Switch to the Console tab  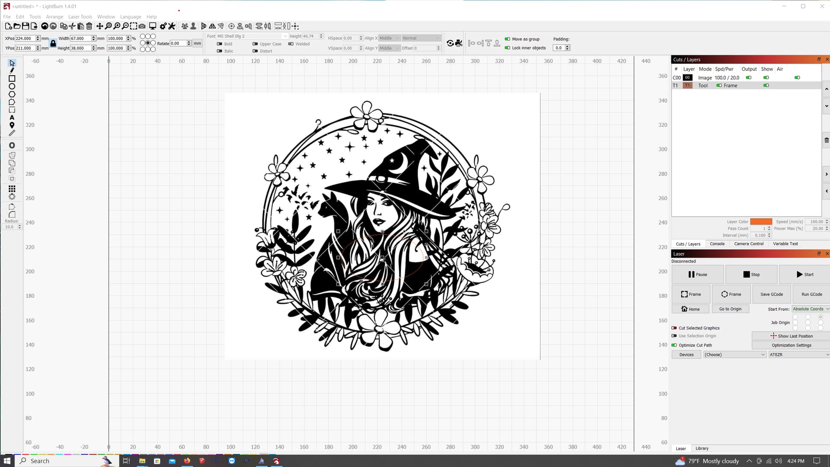pyautogui.click(x=718, y=243)
